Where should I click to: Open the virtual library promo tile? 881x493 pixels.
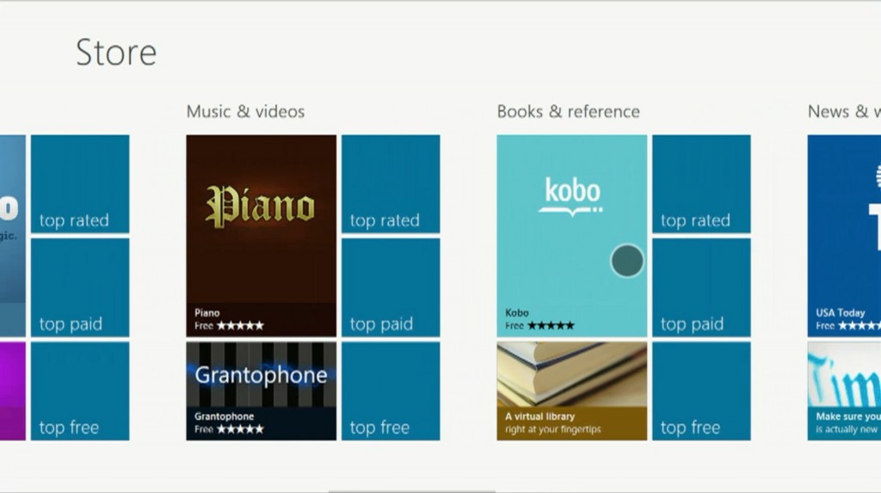click(x=571, y=391)
